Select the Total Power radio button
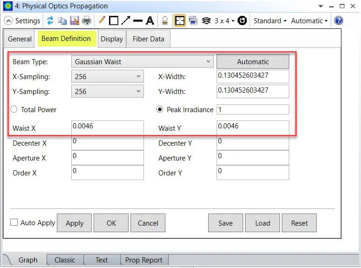 click(x=14, y=109)
